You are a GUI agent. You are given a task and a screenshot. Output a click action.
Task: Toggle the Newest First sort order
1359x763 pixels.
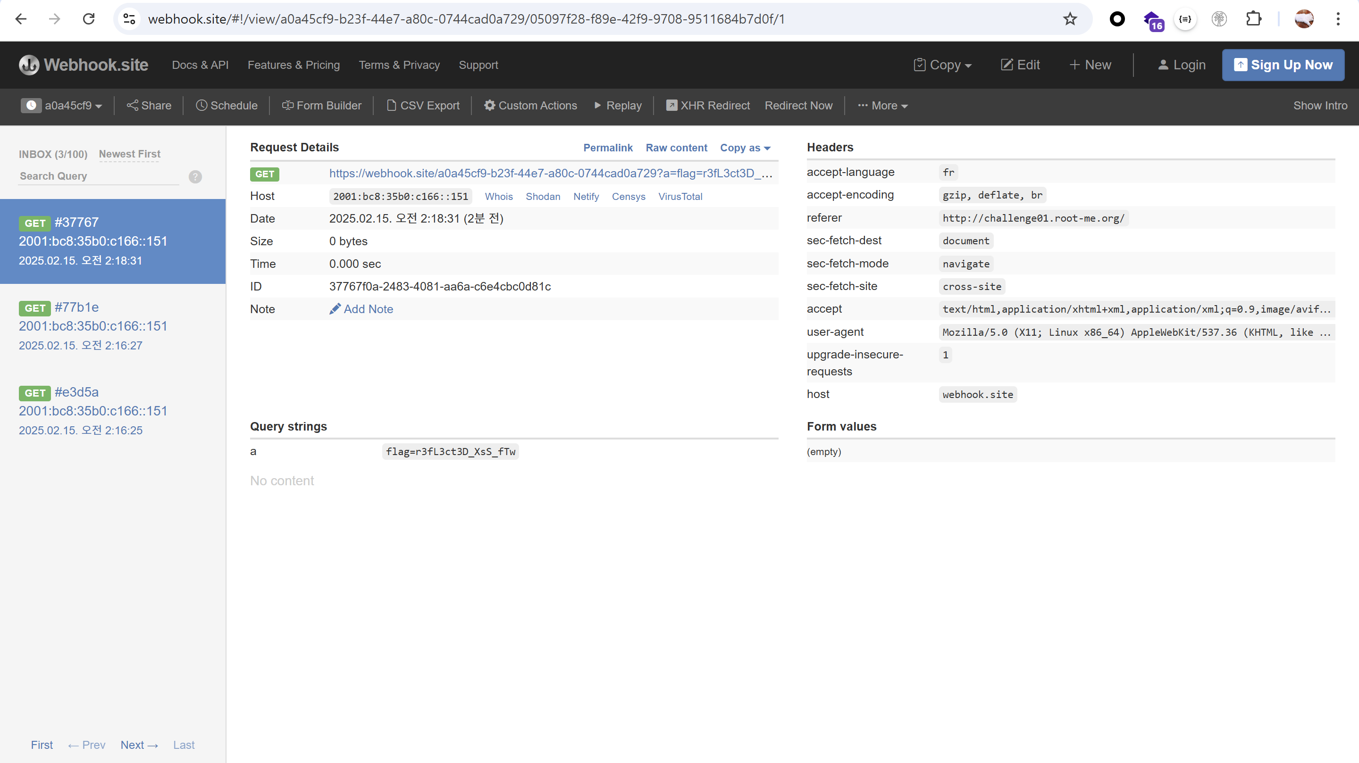129,154
